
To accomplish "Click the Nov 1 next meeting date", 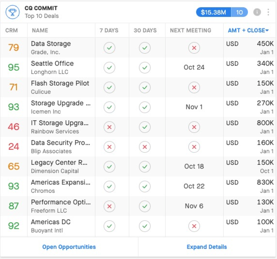I will (x=194, y=107).
